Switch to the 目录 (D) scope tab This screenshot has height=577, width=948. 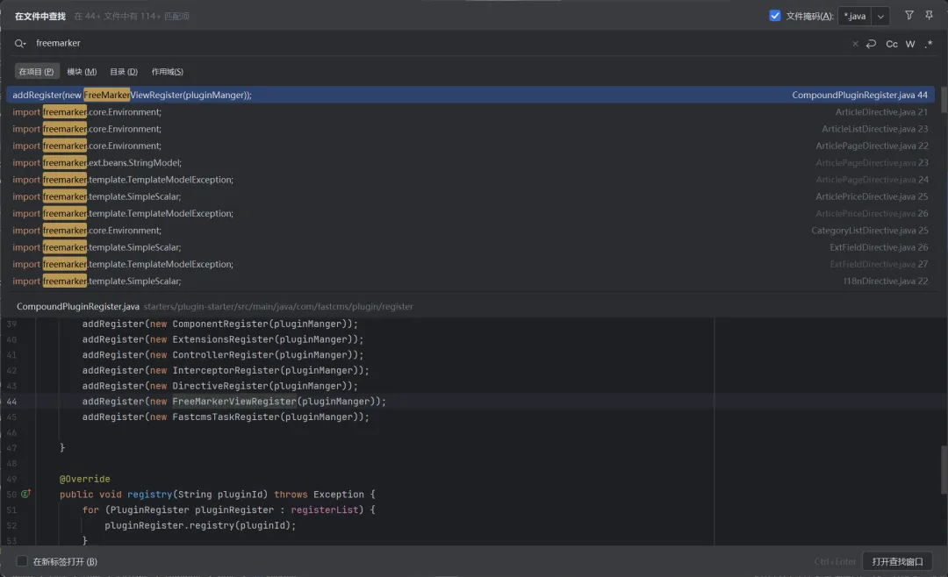point(124,72)
